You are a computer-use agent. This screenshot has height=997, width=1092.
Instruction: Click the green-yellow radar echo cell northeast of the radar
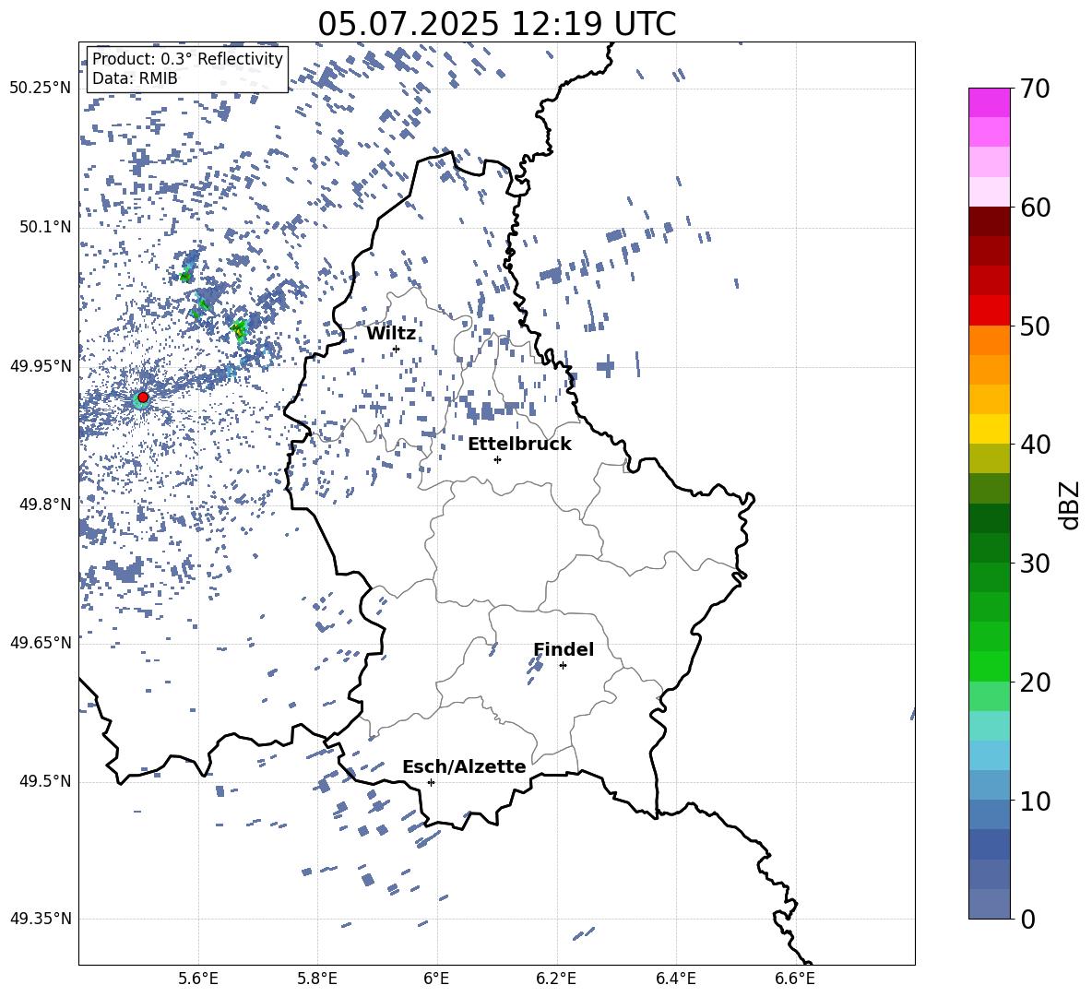pos(240,329)
